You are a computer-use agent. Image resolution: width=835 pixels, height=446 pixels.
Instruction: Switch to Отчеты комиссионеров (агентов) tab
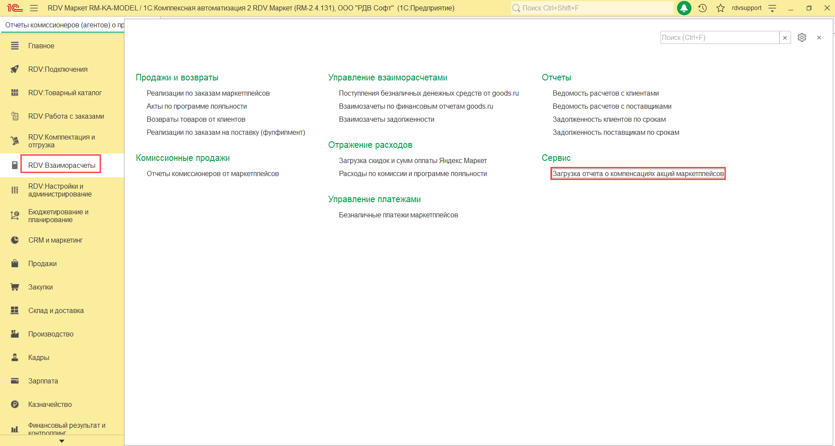pyautogui.click(x=64, y=25)
